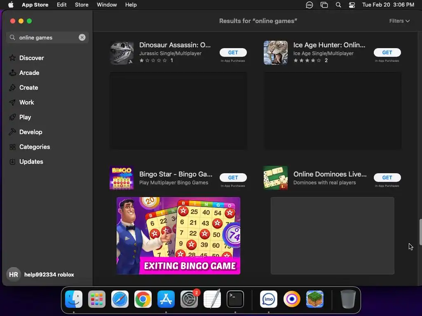
Task: Open Control Center in menu bar
Action: click(x=352, y=5)
